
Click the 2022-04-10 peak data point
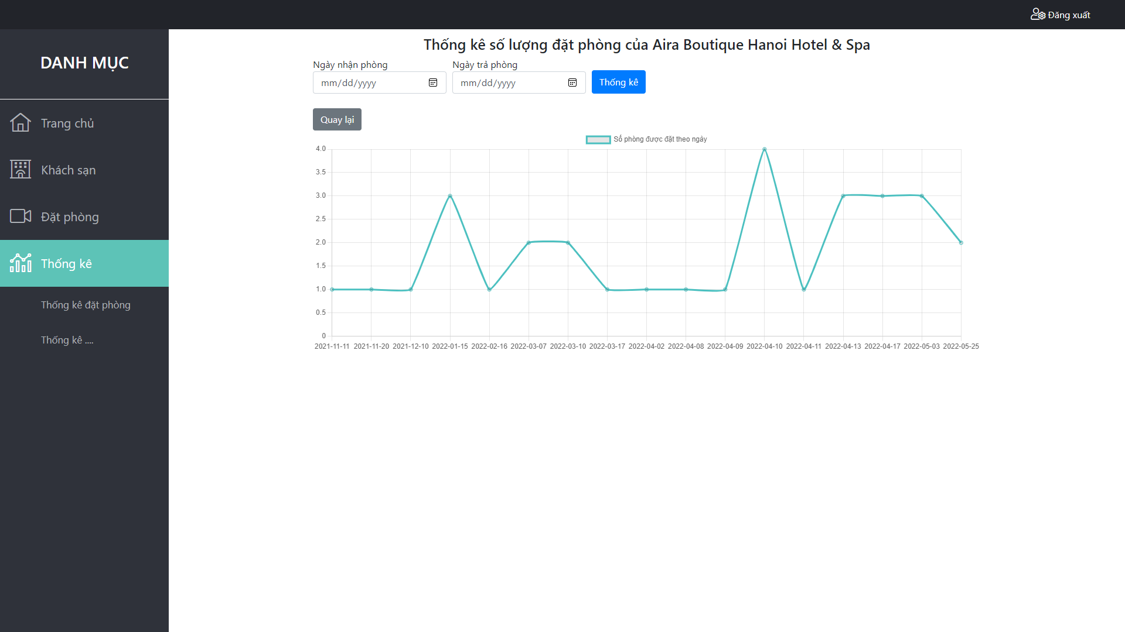[x=764, y=149]
